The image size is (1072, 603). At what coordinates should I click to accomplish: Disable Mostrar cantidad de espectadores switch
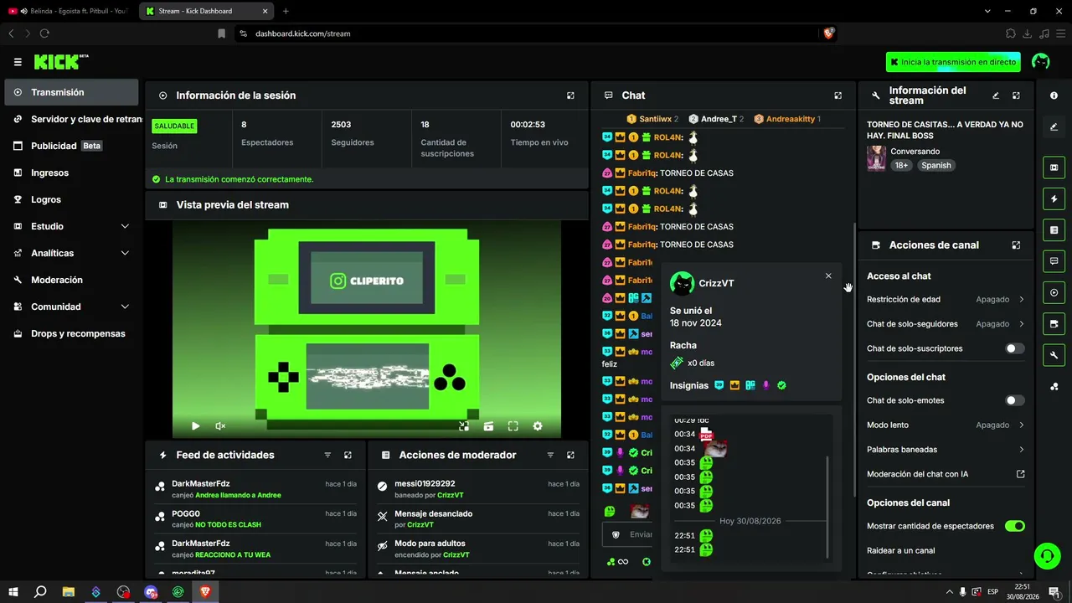tap(1015, 526)
